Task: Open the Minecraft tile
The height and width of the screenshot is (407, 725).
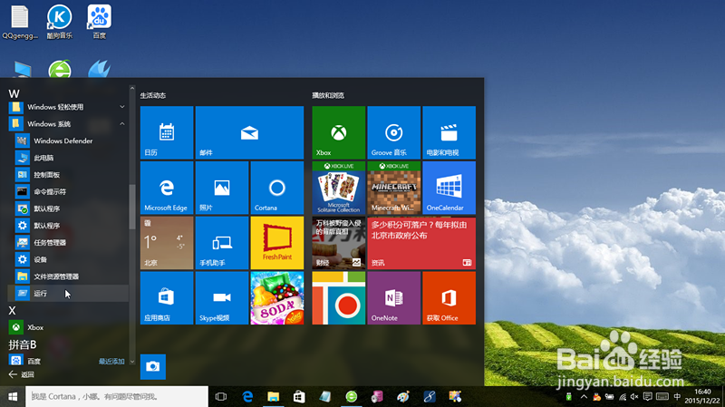Action: tap(393, 188)
